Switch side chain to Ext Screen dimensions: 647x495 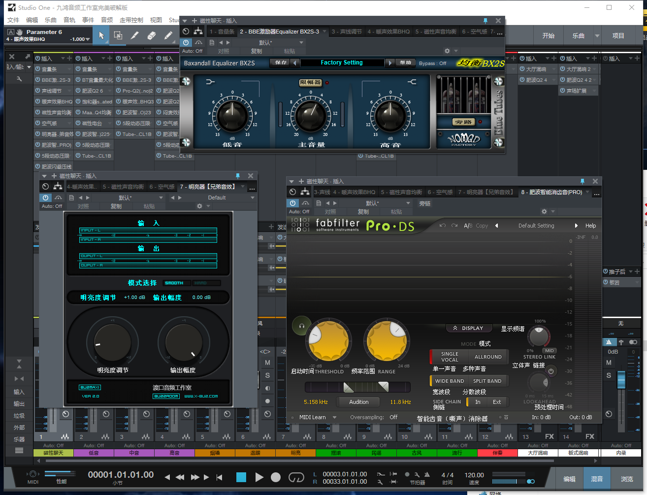tap(497, 402)
